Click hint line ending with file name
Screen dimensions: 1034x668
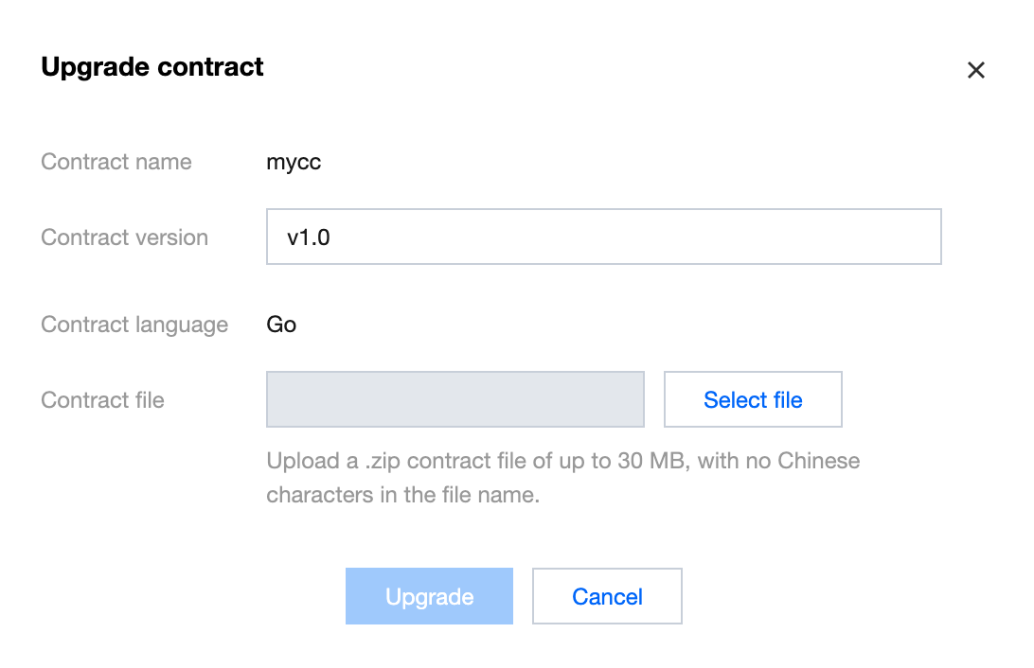point(402,494)
